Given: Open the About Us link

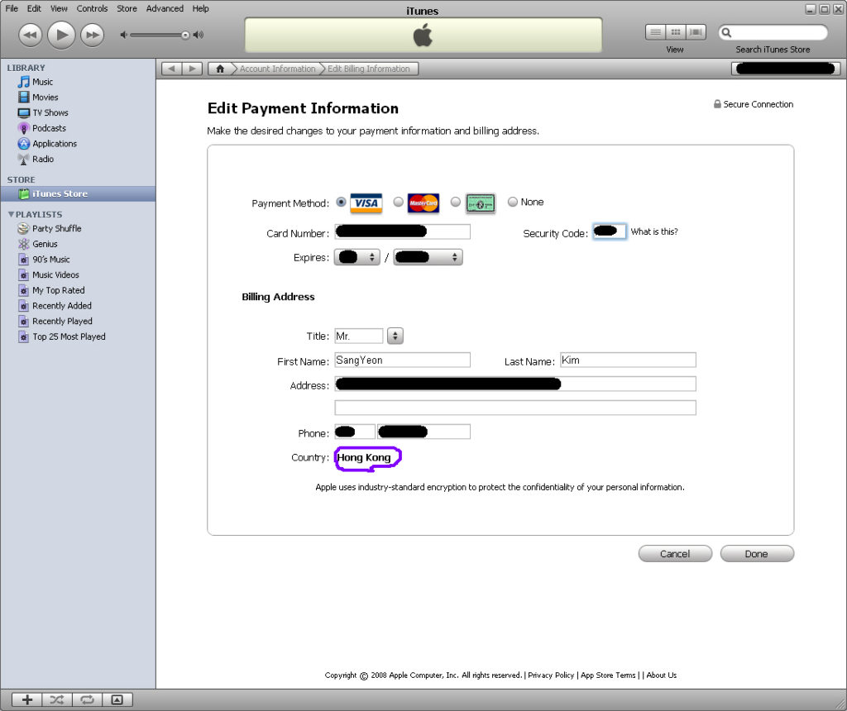Looking at the screenshot, I should [x=662, y=675].
